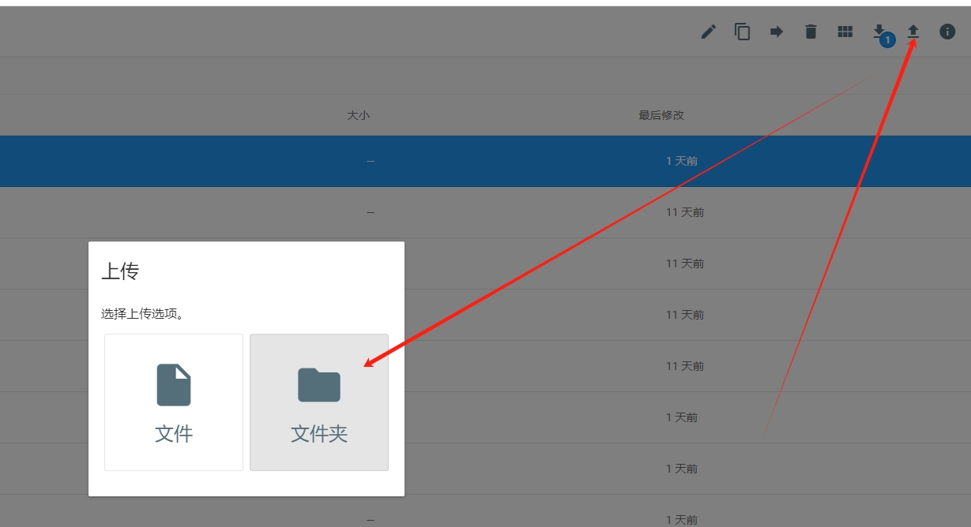971x527 pixels.
Task: Sort by the 最后修改 column header
Action: pos(661,115)
